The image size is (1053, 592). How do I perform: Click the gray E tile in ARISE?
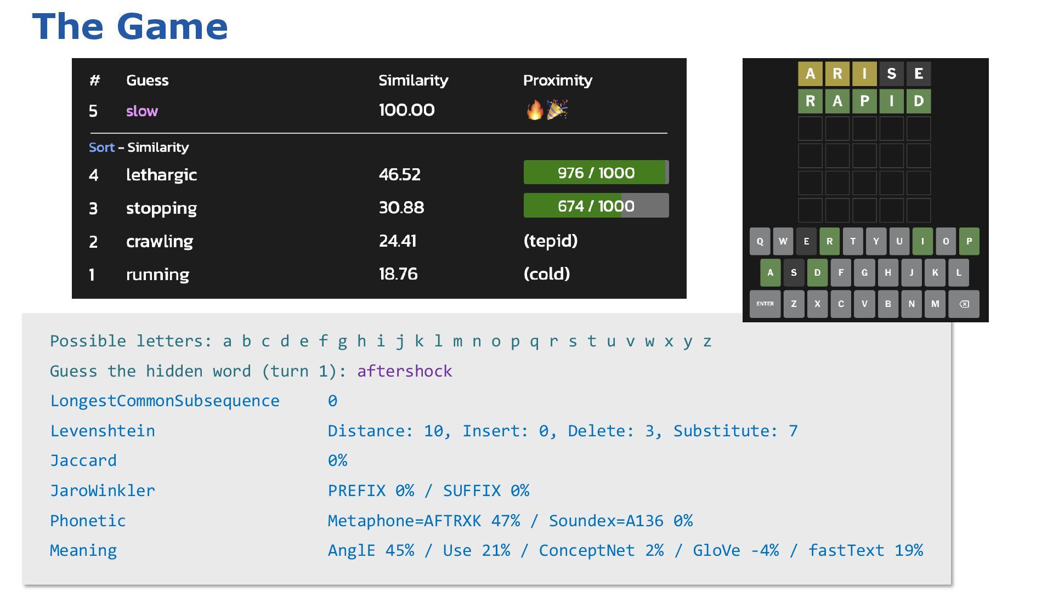click(919, 73)
